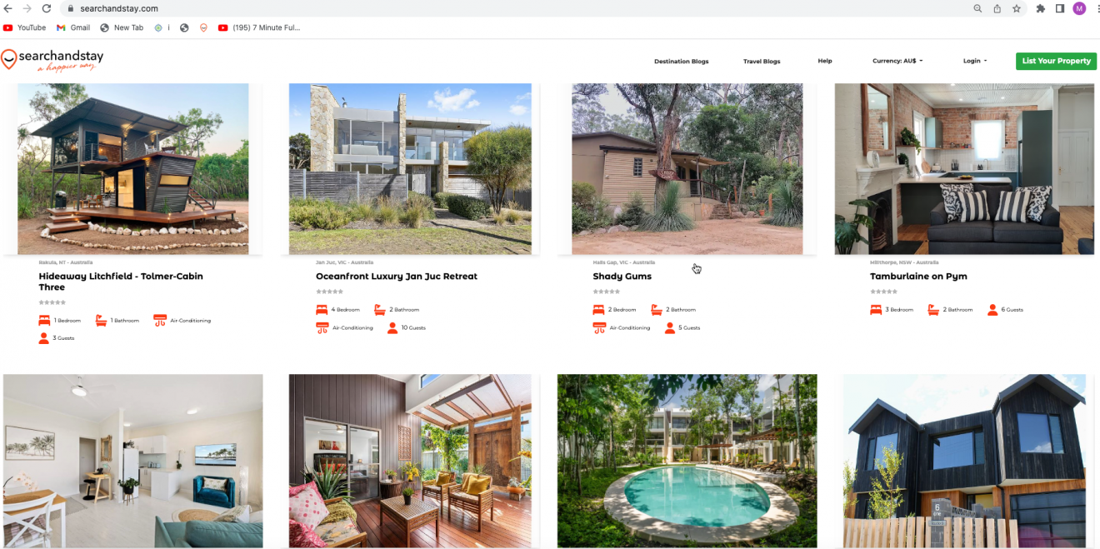Open Chrome profile avatar M
Screen dimensions: 1100x549
(1079, 8)
